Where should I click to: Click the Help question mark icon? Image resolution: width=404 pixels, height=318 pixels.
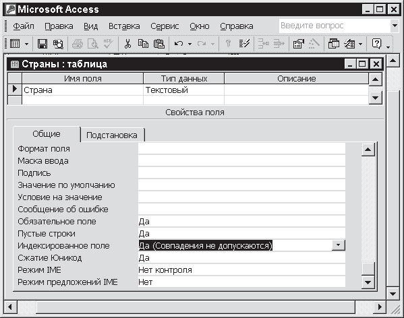pos(376,44)
